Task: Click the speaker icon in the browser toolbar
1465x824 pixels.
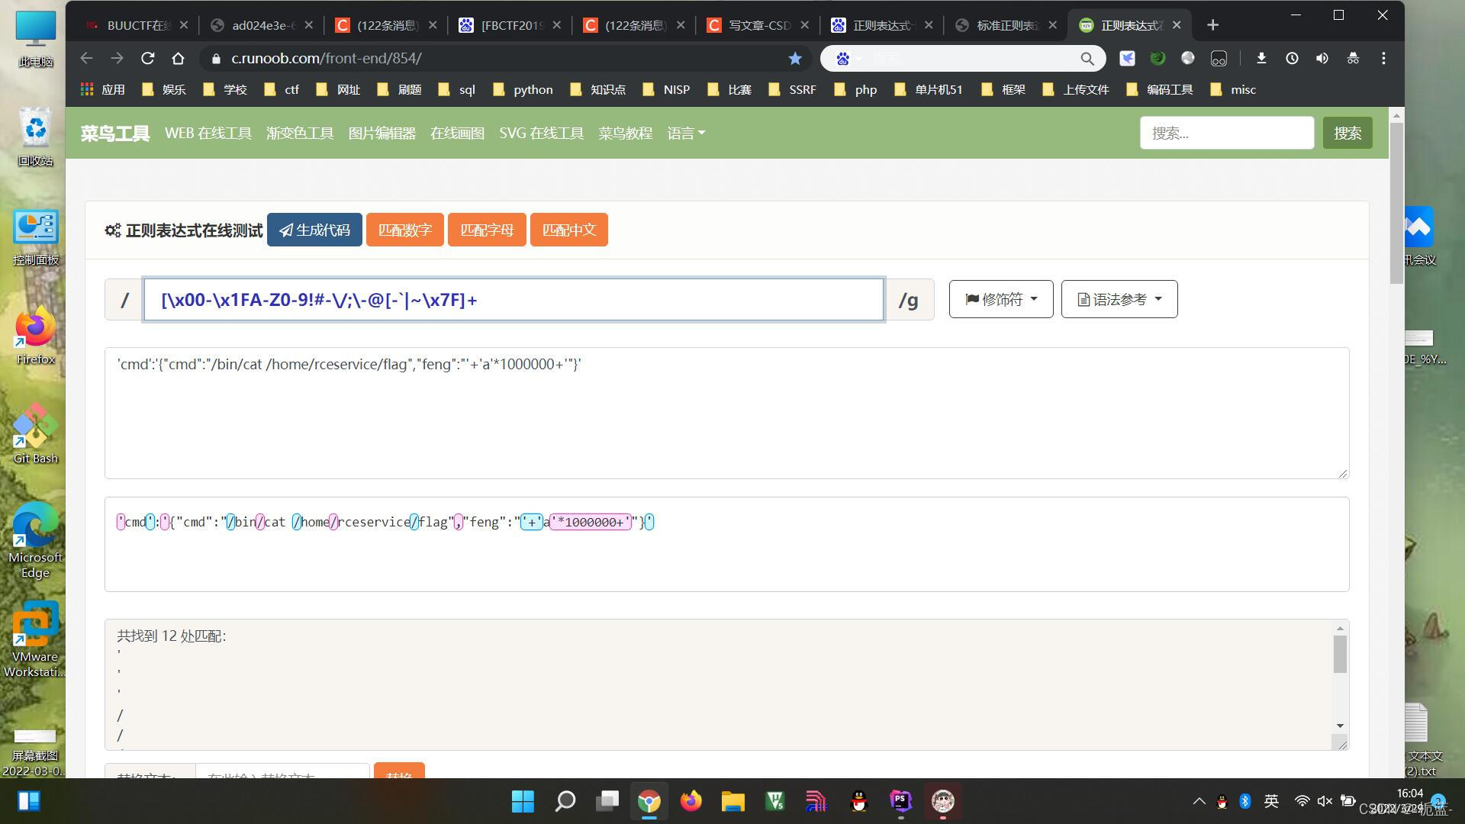Action: coord(1322,58)
